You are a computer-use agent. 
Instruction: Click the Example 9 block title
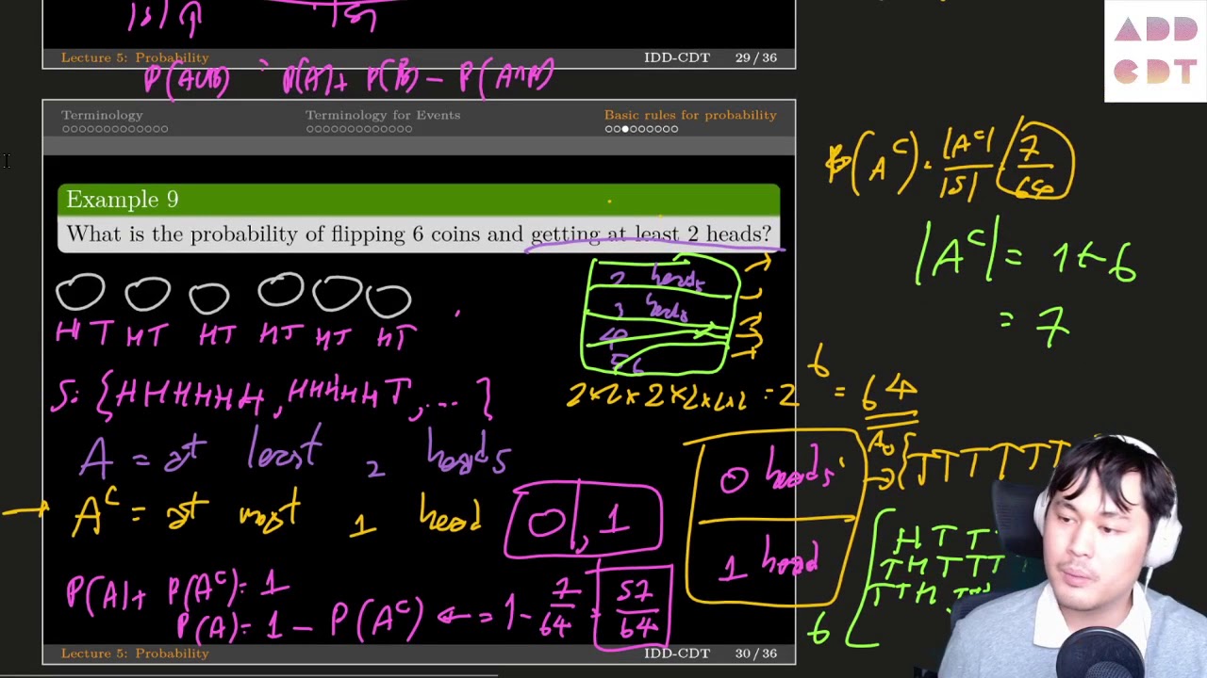[122, 200]
